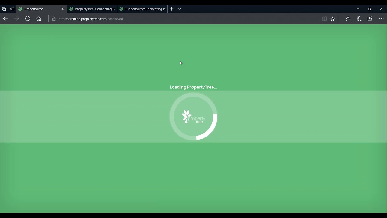The width and height of the screenshot is (387, 218).
Task: Switch to second PropertyTree: Connecting tab
Action: (92, 9)
